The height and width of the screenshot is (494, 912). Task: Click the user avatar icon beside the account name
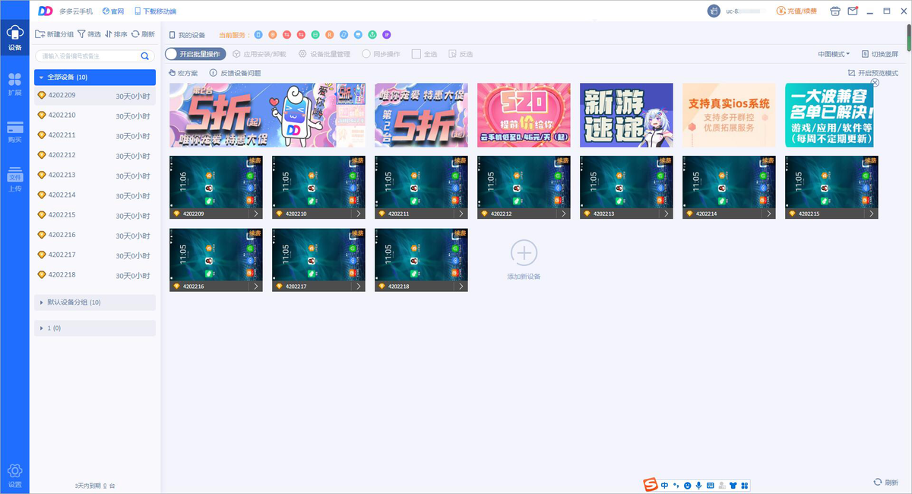click(x=714, y=11)
